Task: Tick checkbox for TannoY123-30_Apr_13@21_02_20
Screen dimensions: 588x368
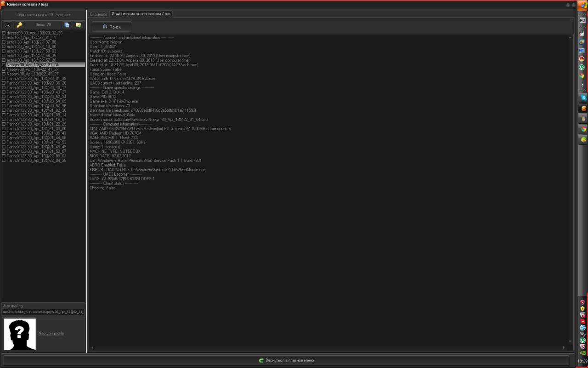Action: (x=4, y=110)
